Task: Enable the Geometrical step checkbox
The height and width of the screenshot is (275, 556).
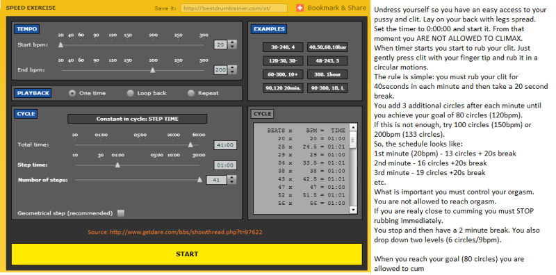Action: click(121, 213)
